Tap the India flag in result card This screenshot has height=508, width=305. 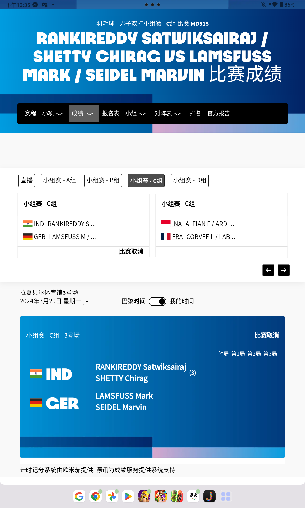coord(36,374)
